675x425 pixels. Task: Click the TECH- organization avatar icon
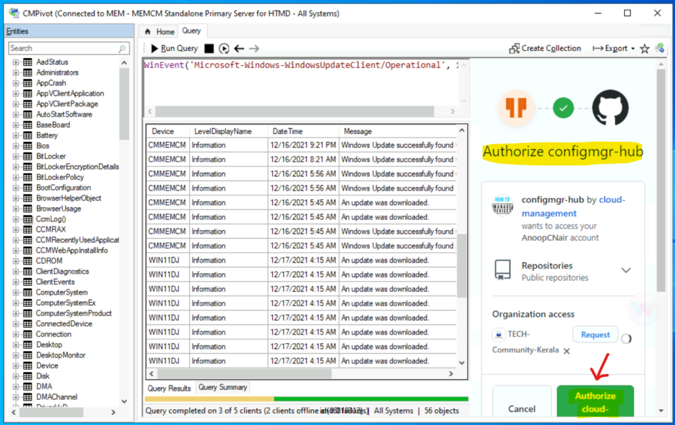click(x=498, y=335)
